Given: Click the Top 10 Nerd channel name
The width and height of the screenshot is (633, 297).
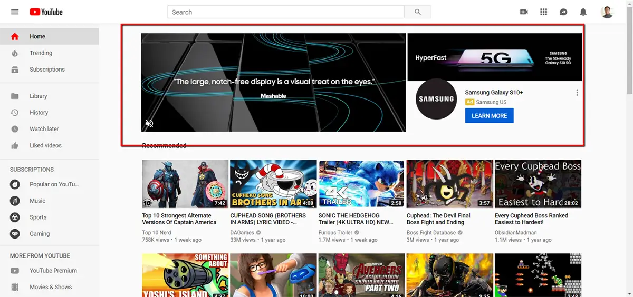Looking at the screenshot, I should click(157, 232).
